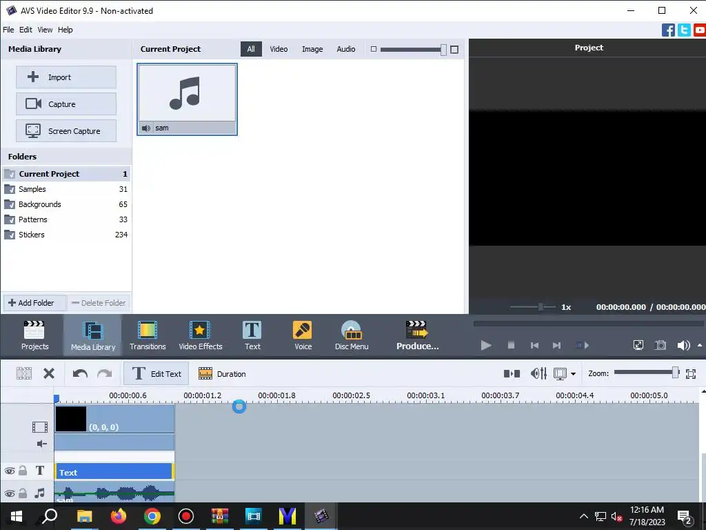Click the small thumbnail size icon

pyautogui.click(x=373, y=49)
